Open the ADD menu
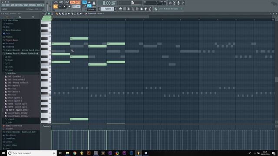 pos(12,5)
